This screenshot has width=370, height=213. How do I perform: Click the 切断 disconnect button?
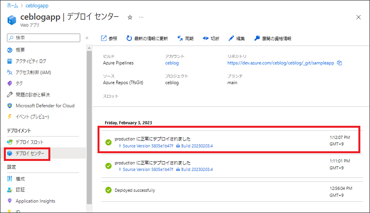click(x=211, y=38)
